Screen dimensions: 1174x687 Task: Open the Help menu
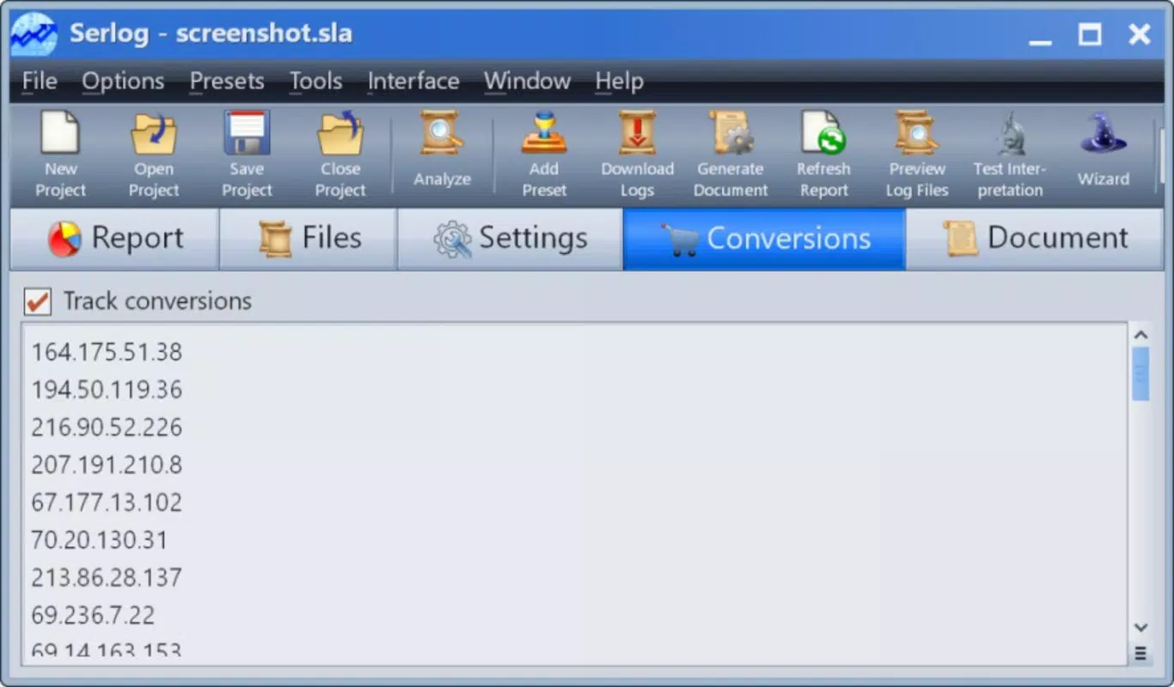point(619,82)
